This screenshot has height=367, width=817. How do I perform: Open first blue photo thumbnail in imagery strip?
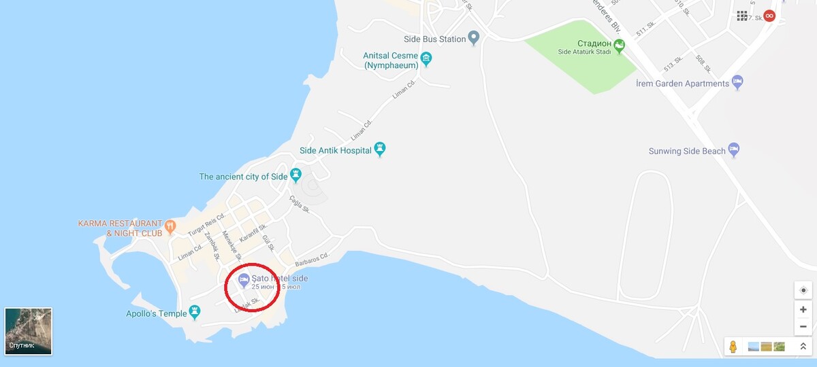click(x=753, y=347)
